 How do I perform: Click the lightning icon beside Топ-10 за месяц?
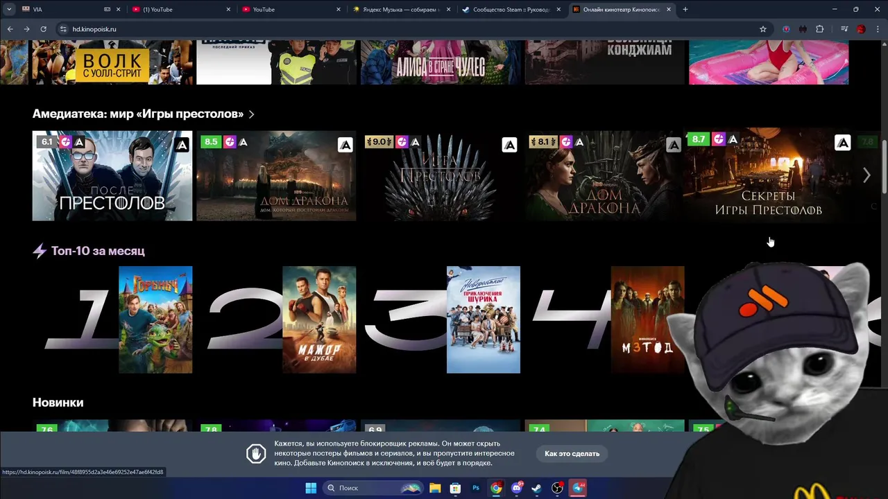tap(40, 251)
